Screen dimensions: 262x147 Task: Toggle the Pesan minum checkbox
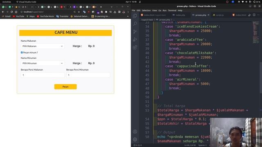(22, 53)
